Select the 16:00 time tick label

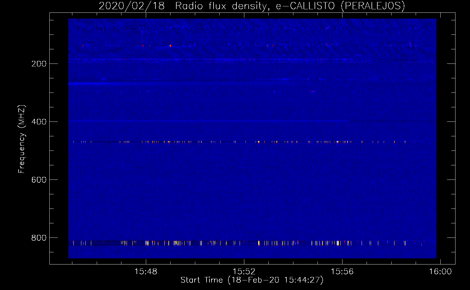[x=440, y=272]
